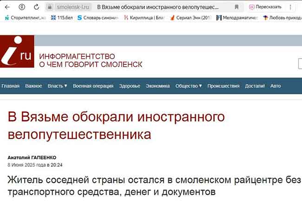Viewport: 302px width, 202px height.
Task: Open the 115.бел bookmark
Action: pos(62,18)
